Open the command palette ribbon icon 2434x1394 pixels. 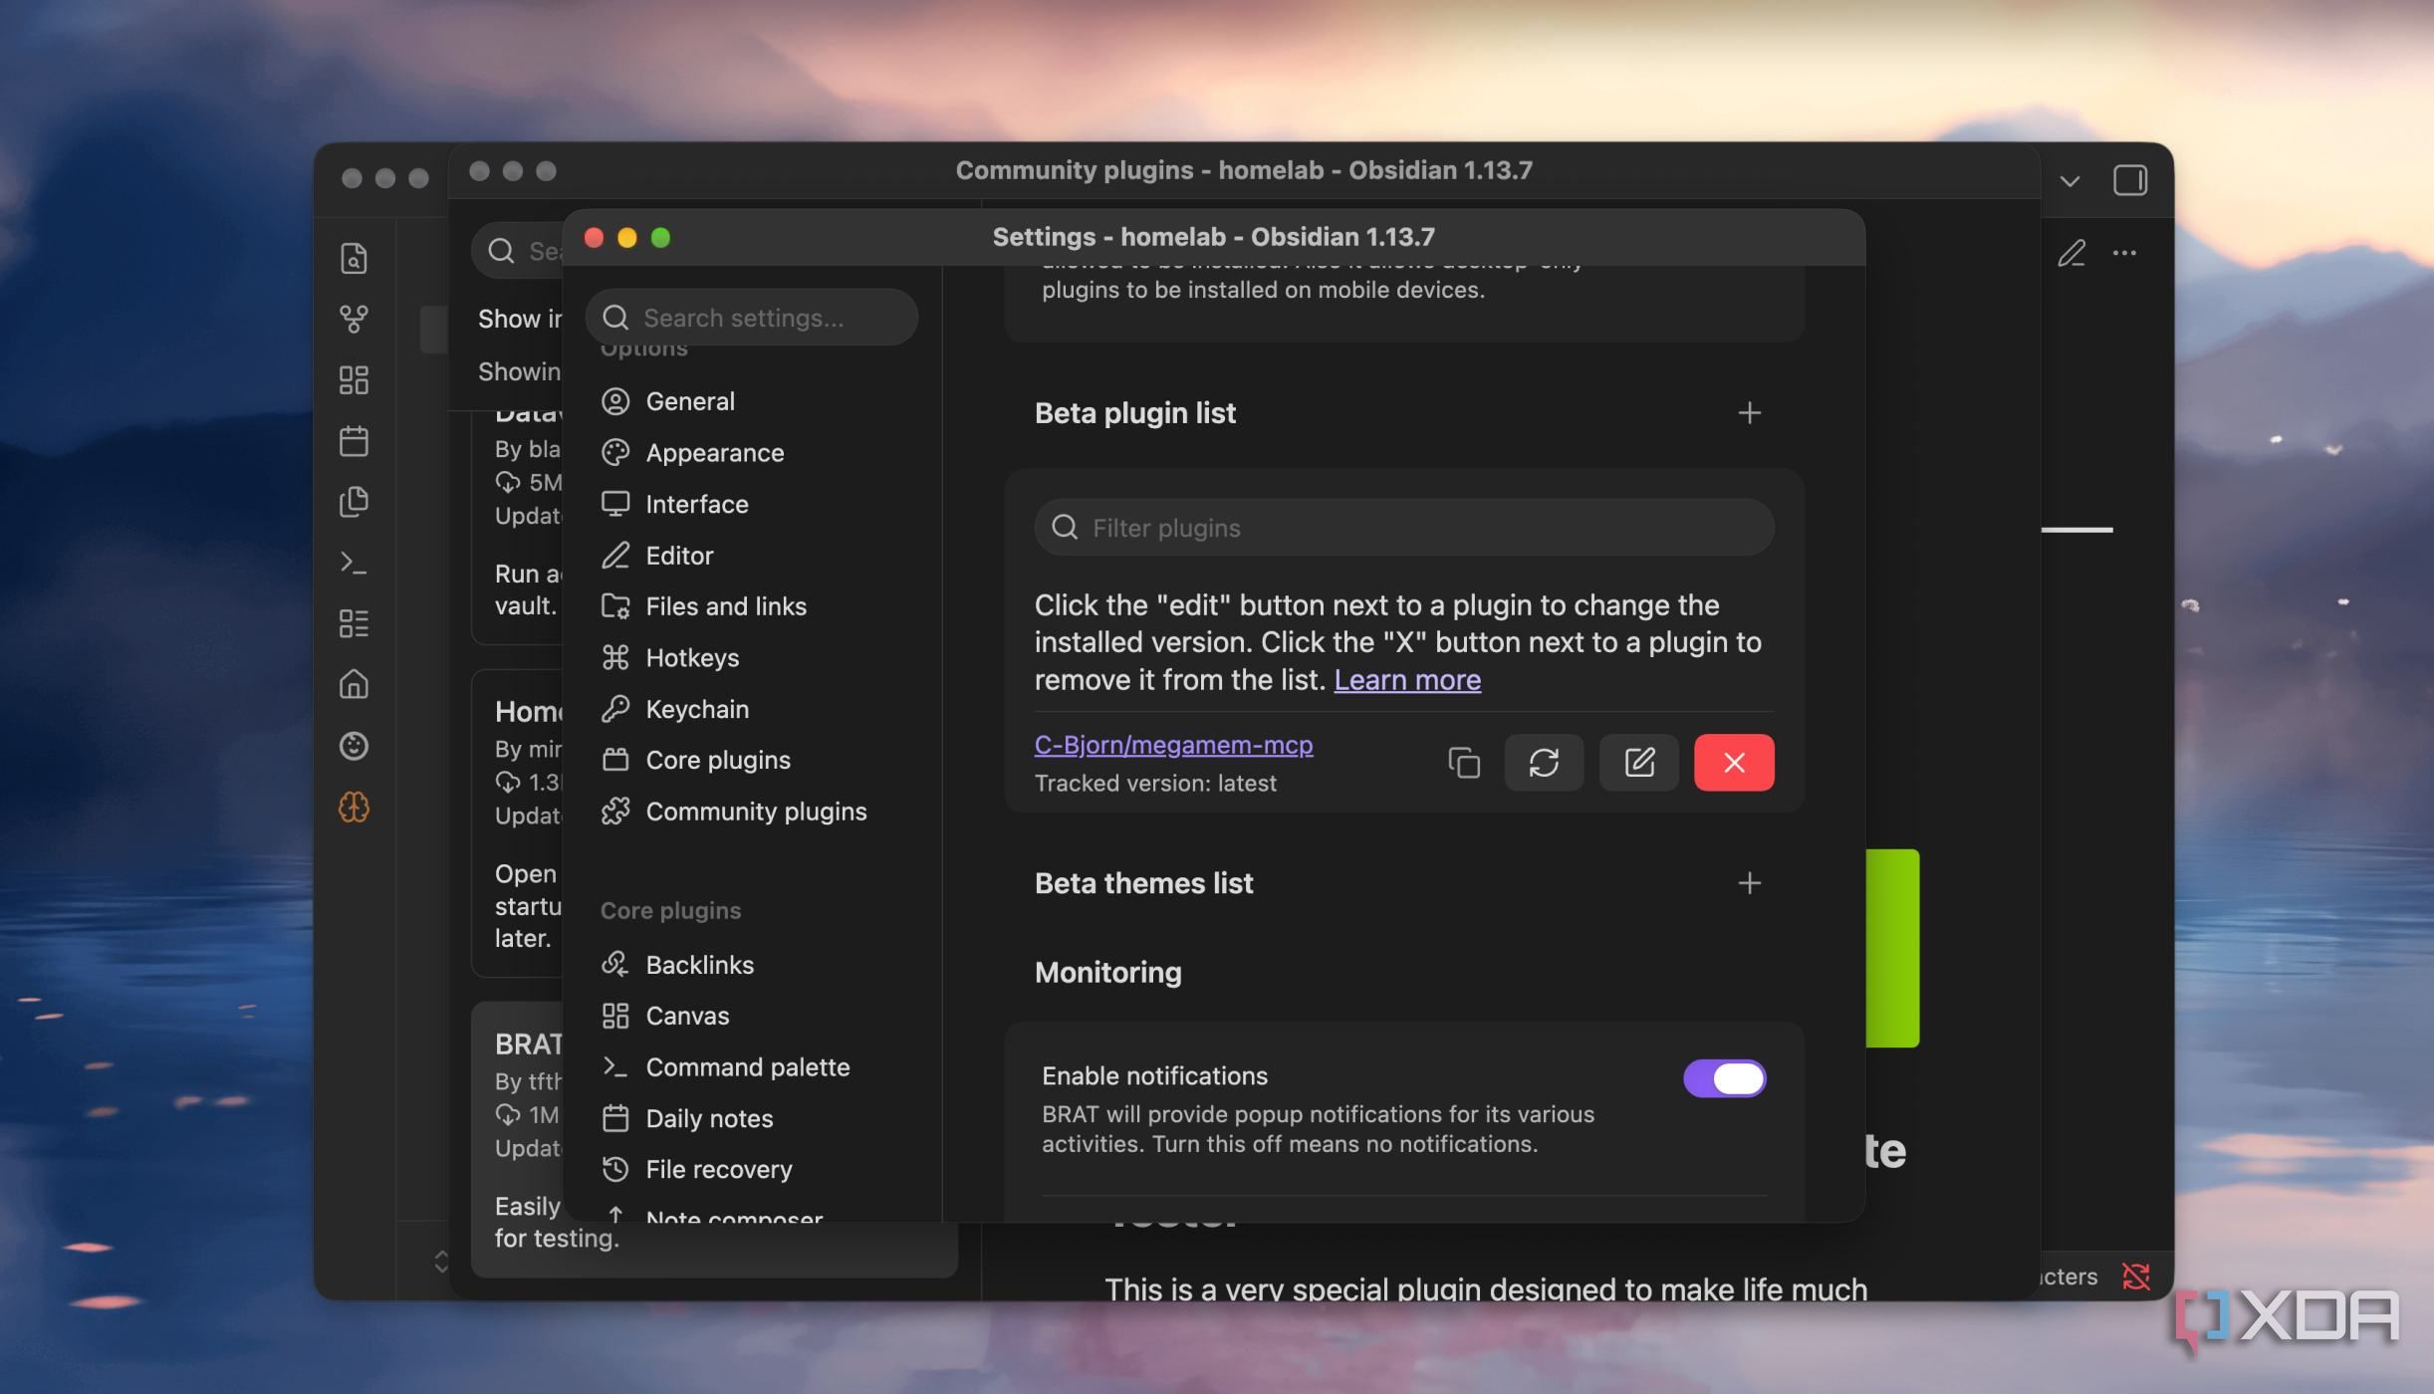click(x=354, y=563)
